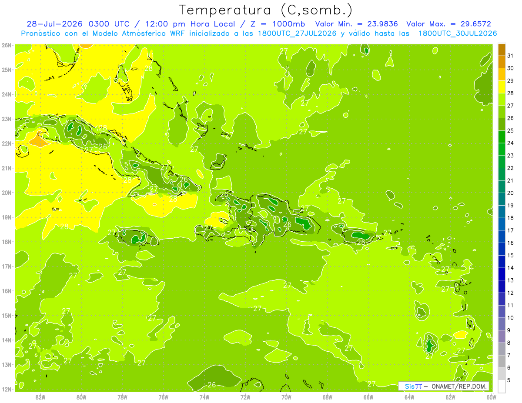Click the legend value 31
522x403 pixels.
510,56
